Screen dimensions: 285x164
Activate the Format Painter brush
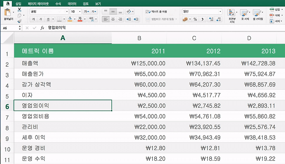[x=19, y=21]
